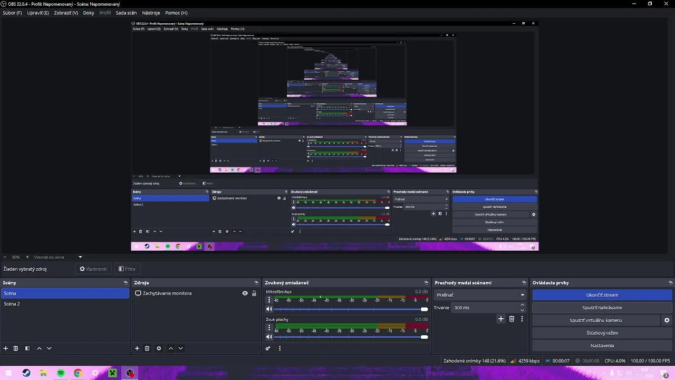The image size is (675, 380).
Task: Open the Nástroje menu
Action: coord(151,13)
